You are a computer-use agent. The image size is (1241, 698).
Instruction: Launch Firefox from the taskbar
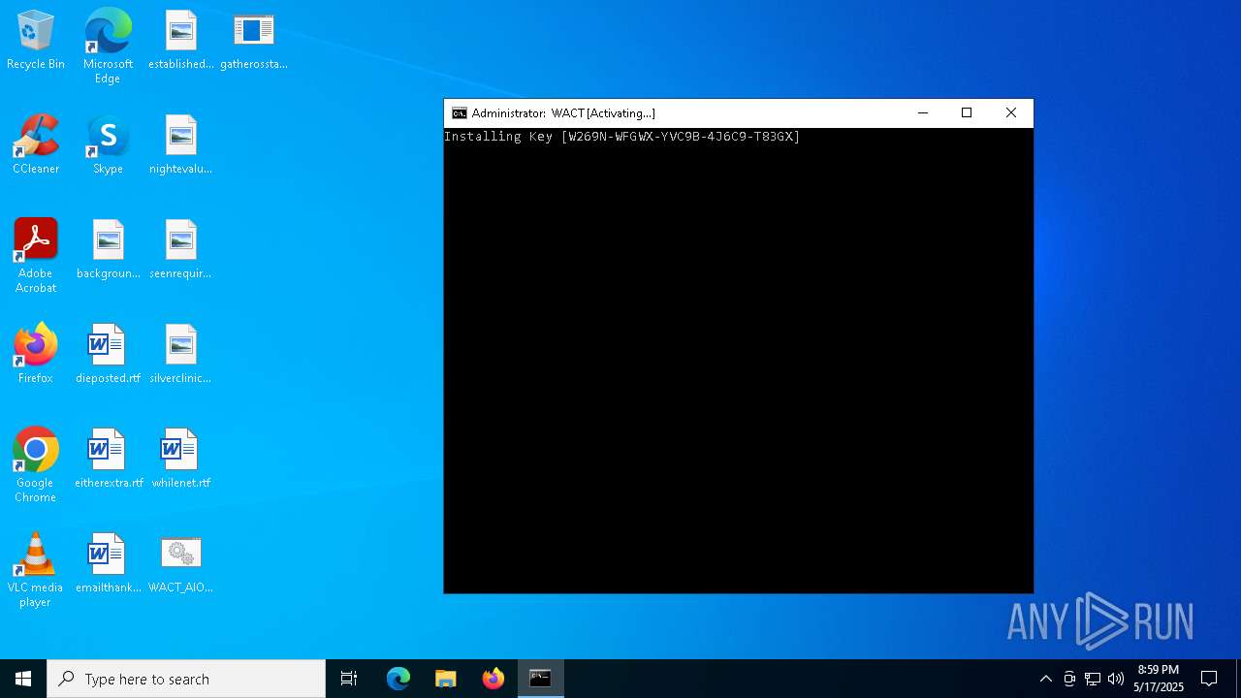click(x=493, y=679)
